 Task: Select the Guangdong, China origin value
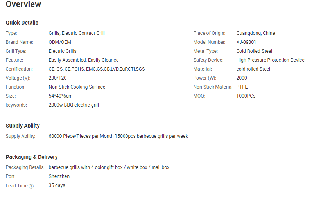click(x=256, y=33)
